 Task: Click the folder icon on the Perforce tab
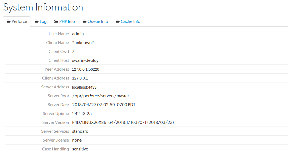click(x=9, y=21)
